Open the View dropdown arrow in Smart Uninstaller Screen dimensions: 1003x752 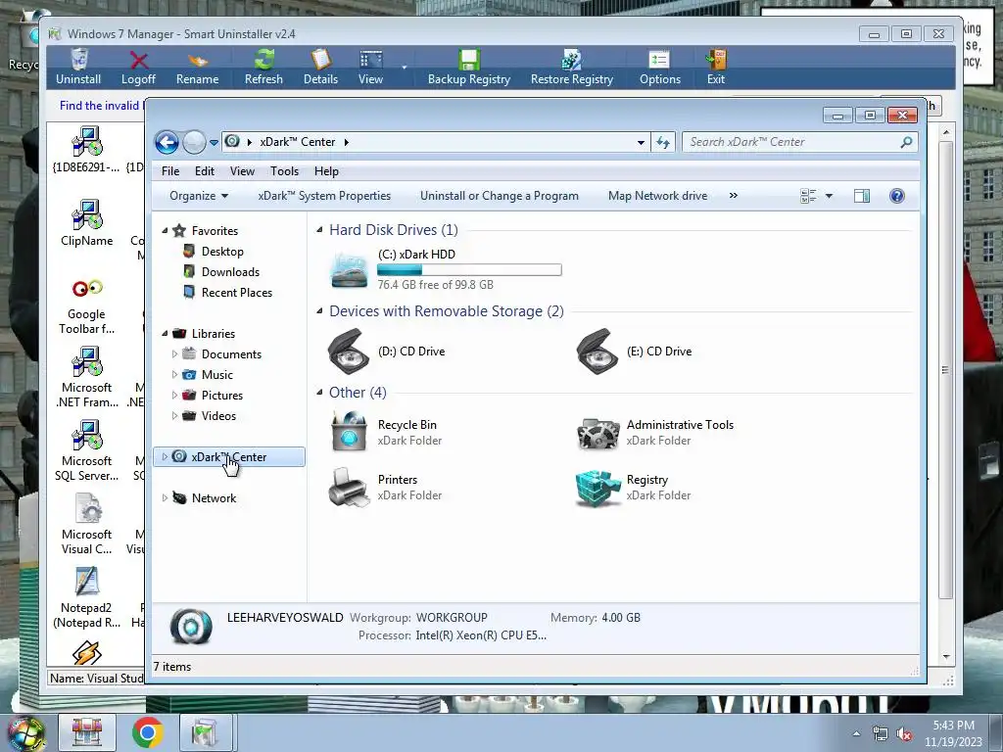[x=405, y=68]
